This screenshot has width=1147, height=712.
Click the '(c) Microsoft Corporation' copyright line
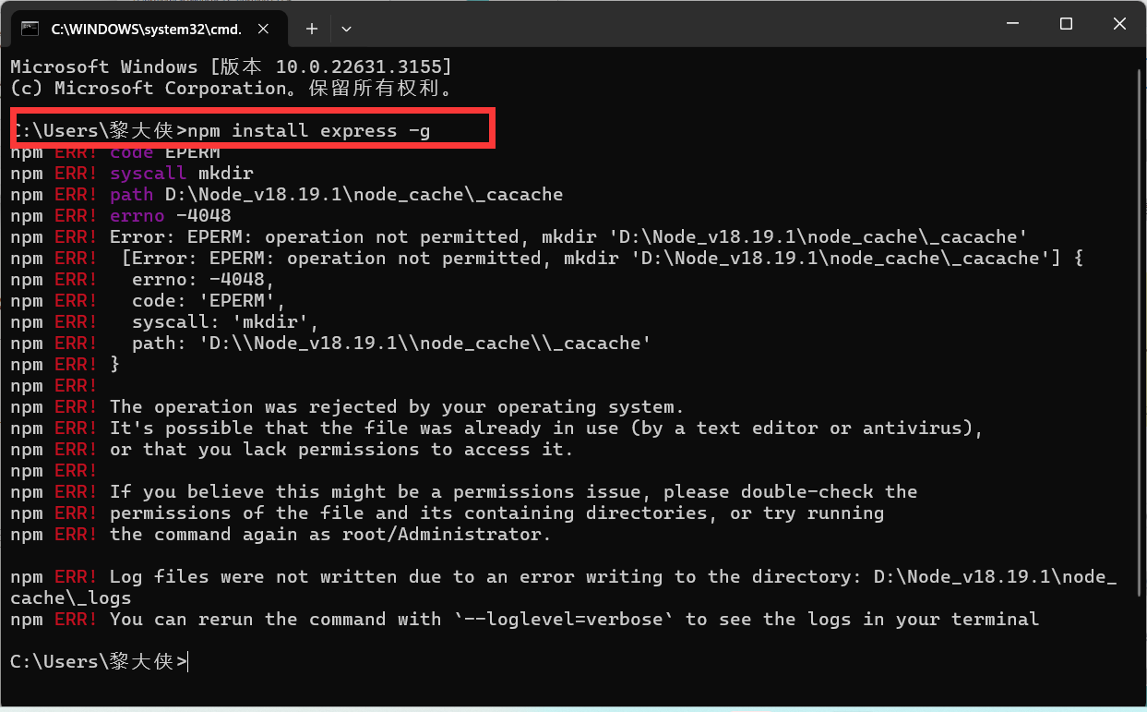pyautogui.click(x=232, y=89)
